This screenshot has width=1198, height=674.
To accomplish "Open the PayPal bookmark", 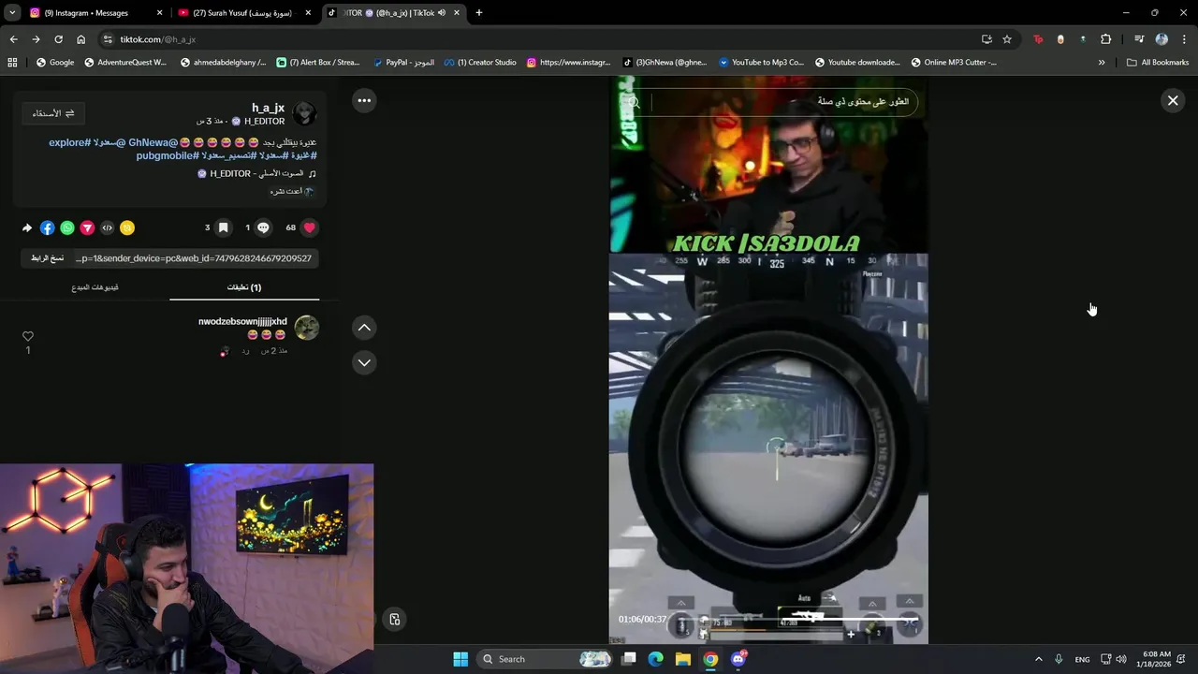I will pyautogui.click(x=403, y=63).
